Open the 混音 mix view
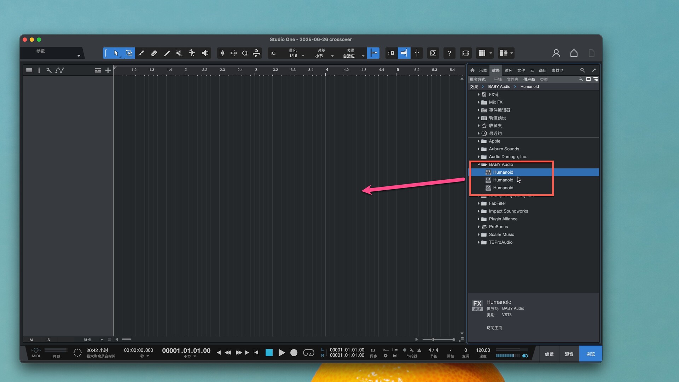Image resolution: width=679 pixels, height=382 pixels. pyautogui.click(x=569, y=354)
